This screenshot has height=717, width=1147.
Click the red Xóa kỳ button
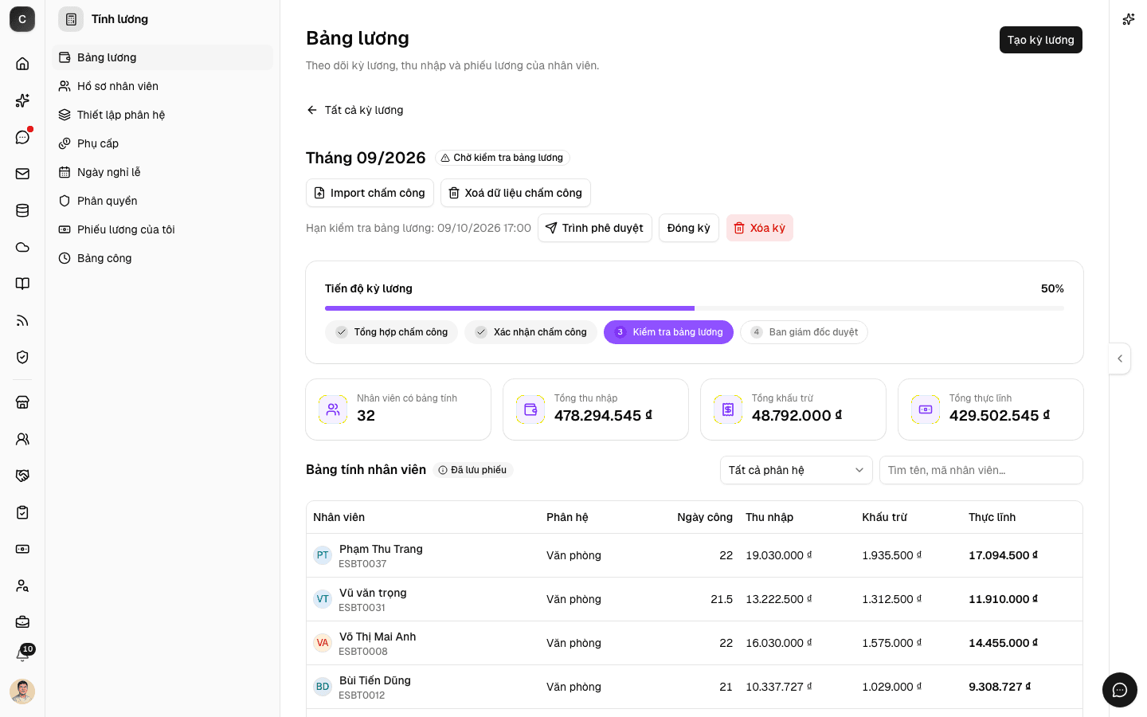(760, 228)
